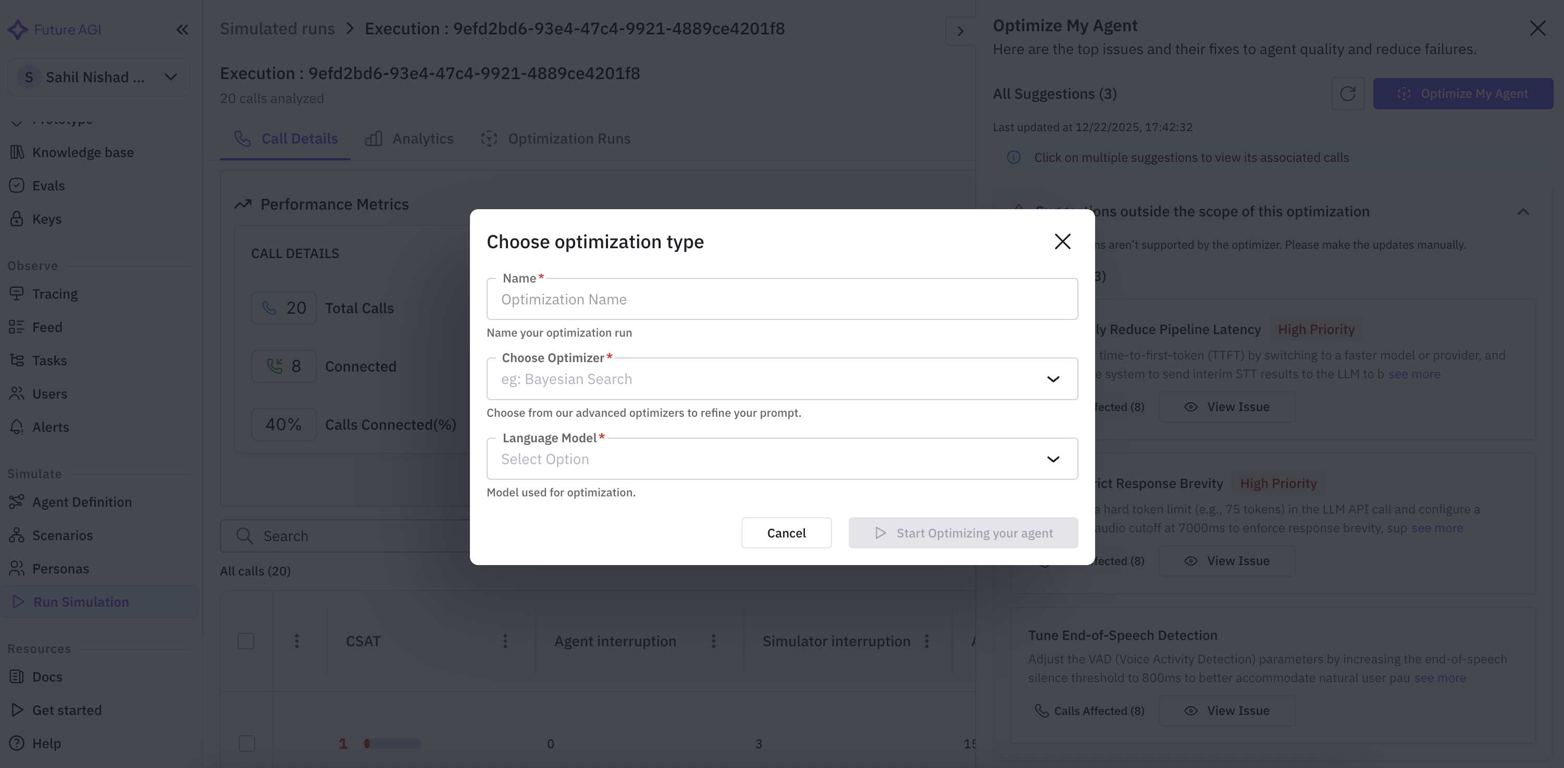The height and width of the screenshot is (768, 1564).
Task: Type a name in Optimization Name field
Action: coord(782,299)
